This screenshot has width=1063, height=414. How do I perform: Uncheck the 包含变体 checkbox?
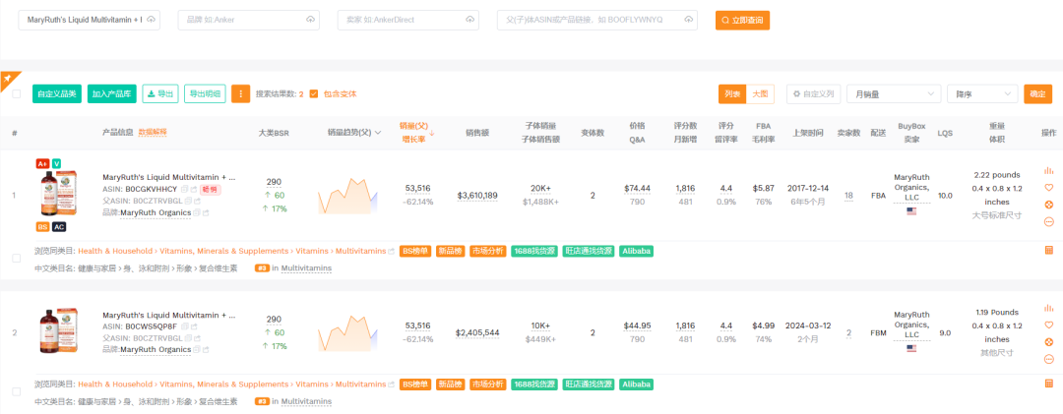314,94
